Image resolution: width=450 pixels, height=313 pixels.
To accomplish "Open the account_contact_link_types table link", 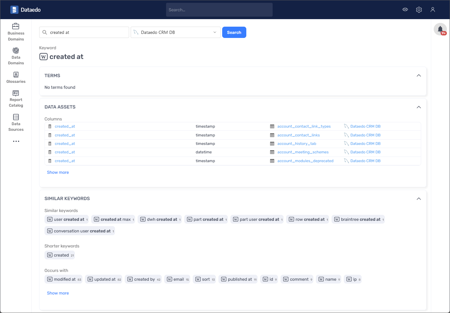I will click(x=304, y=126).
